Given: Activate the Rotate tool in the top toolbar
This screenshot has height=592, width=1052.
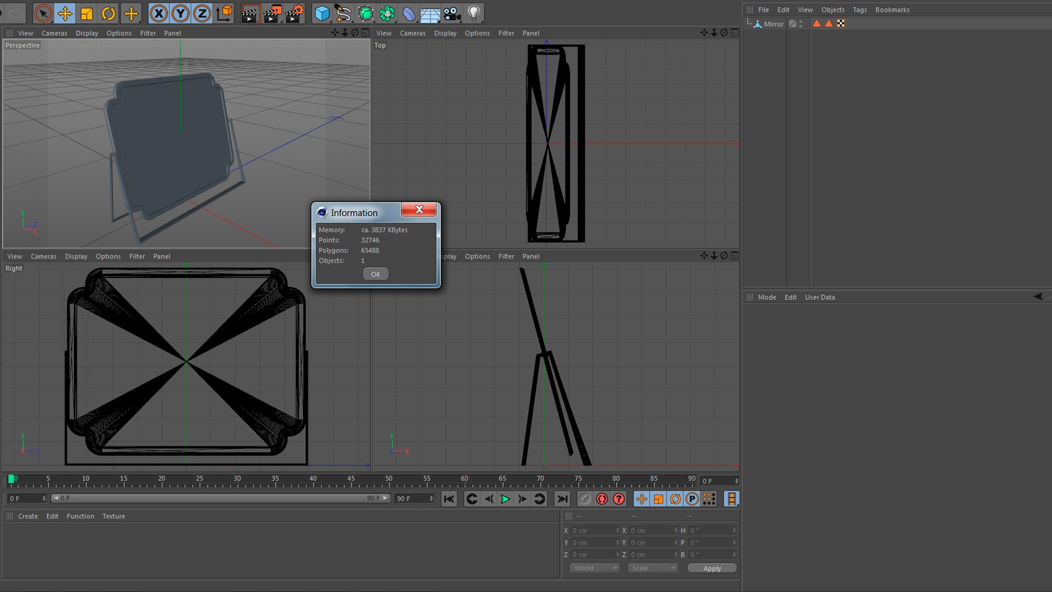Looking at the screenshot, I should (108, 13).
